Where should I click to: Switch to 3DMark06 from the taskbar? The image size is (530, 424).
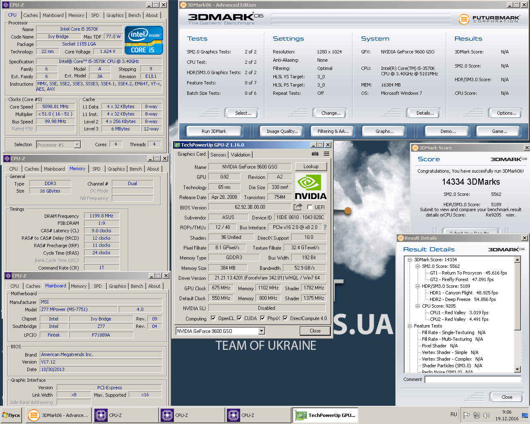tap(58, 415)
